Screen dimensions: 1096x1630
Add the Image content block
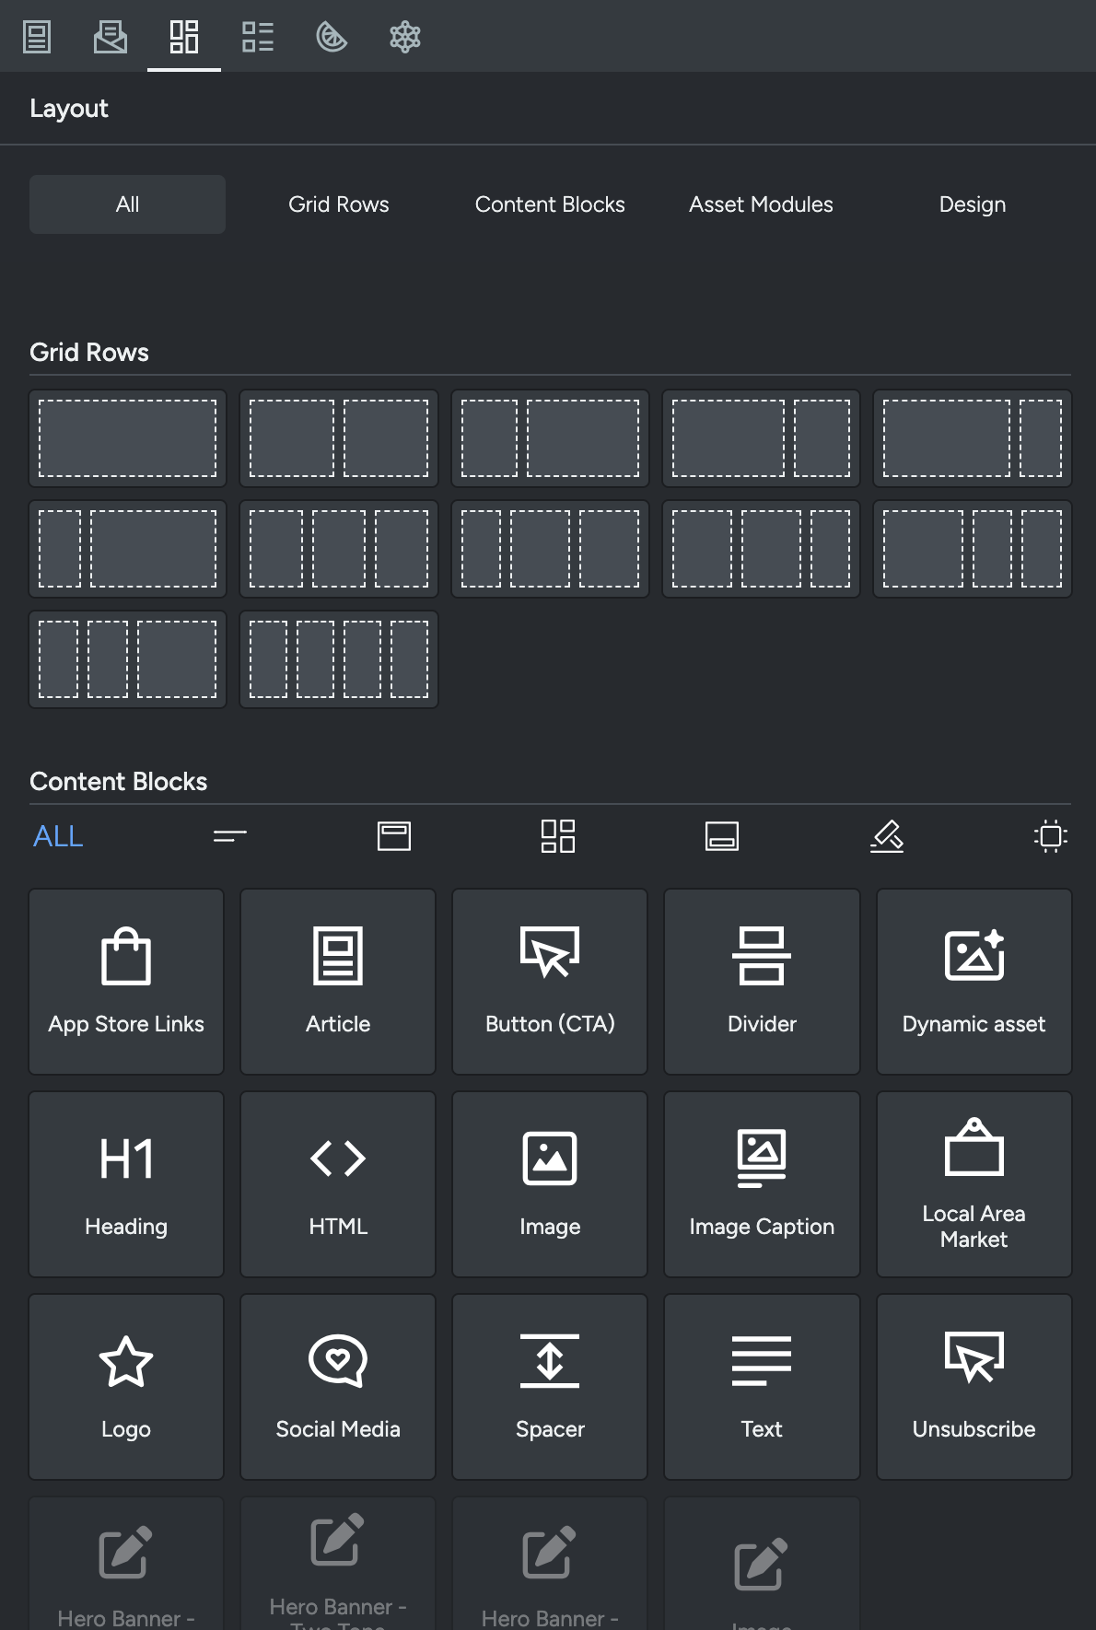(x=550, y=1184)
